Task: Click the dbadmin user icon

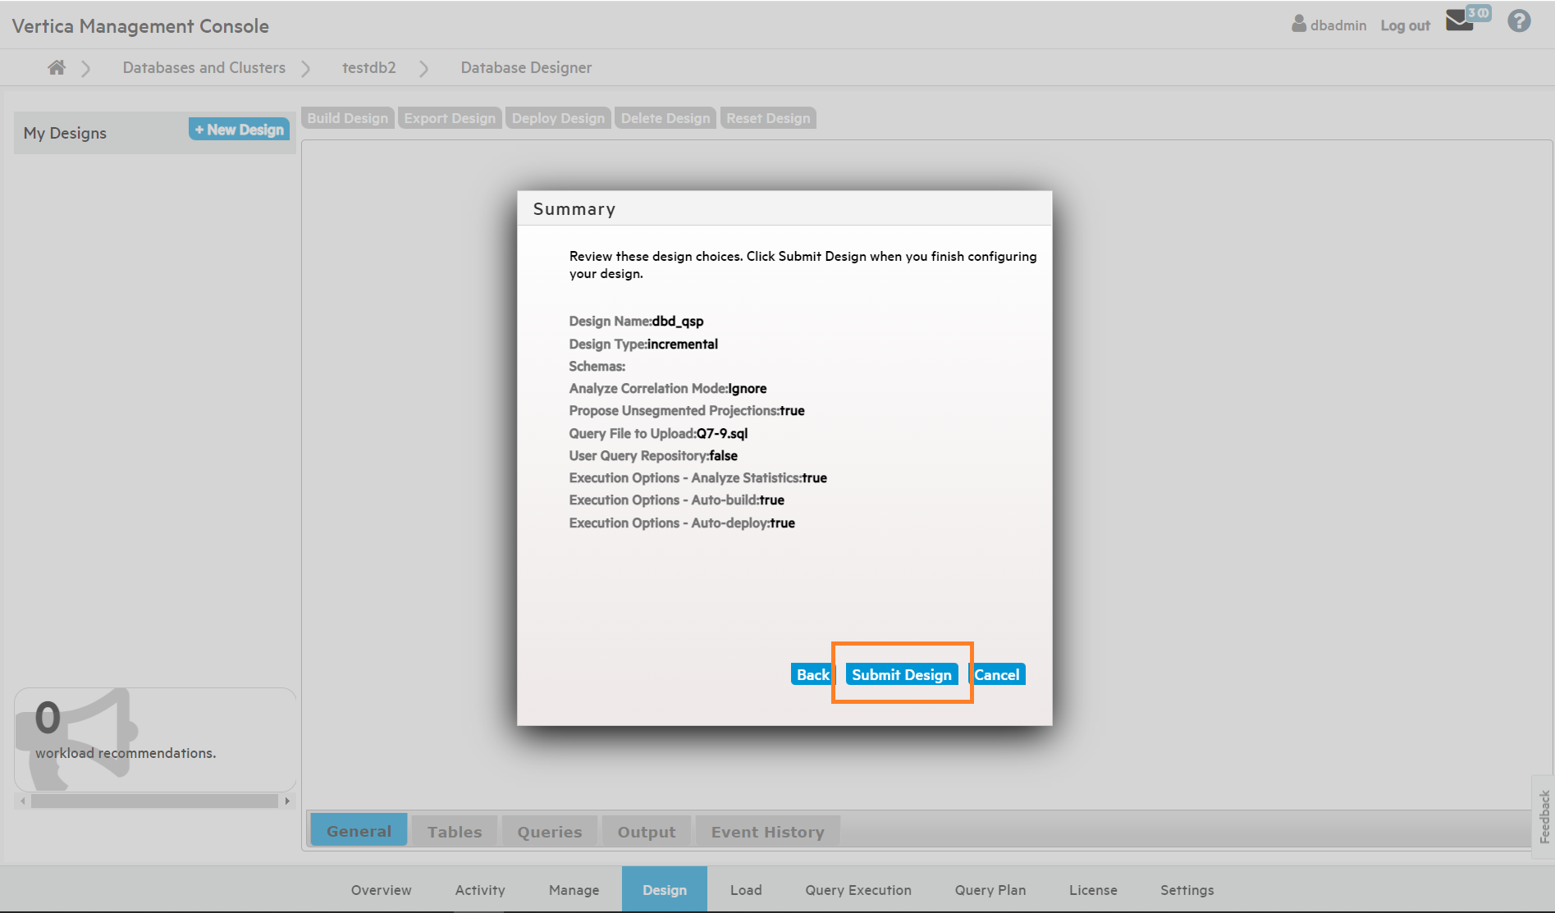Action: coord(1299,24)
